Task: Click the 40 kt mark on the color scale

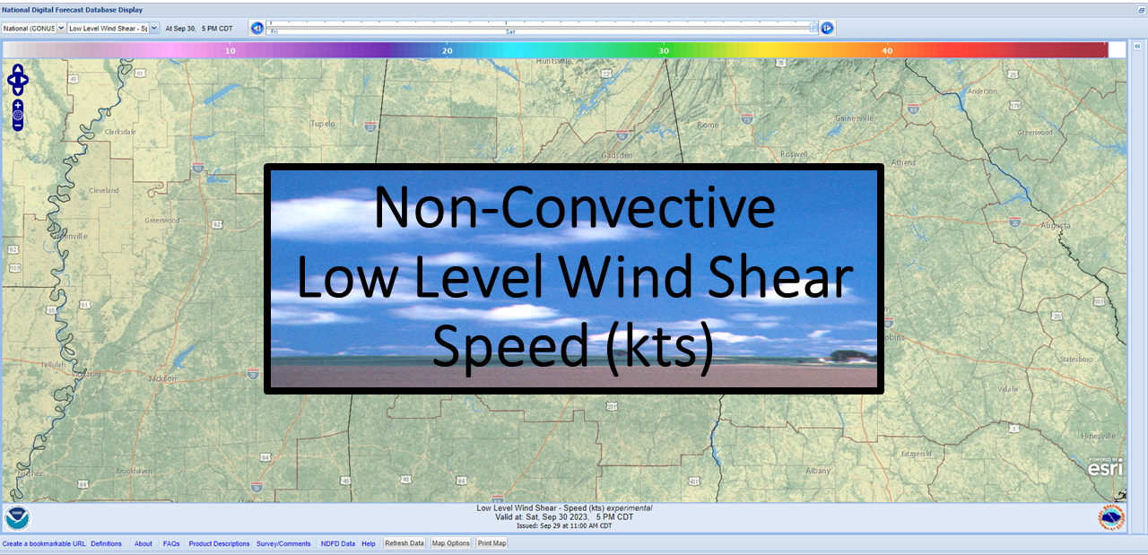Action: pos(887,51)
